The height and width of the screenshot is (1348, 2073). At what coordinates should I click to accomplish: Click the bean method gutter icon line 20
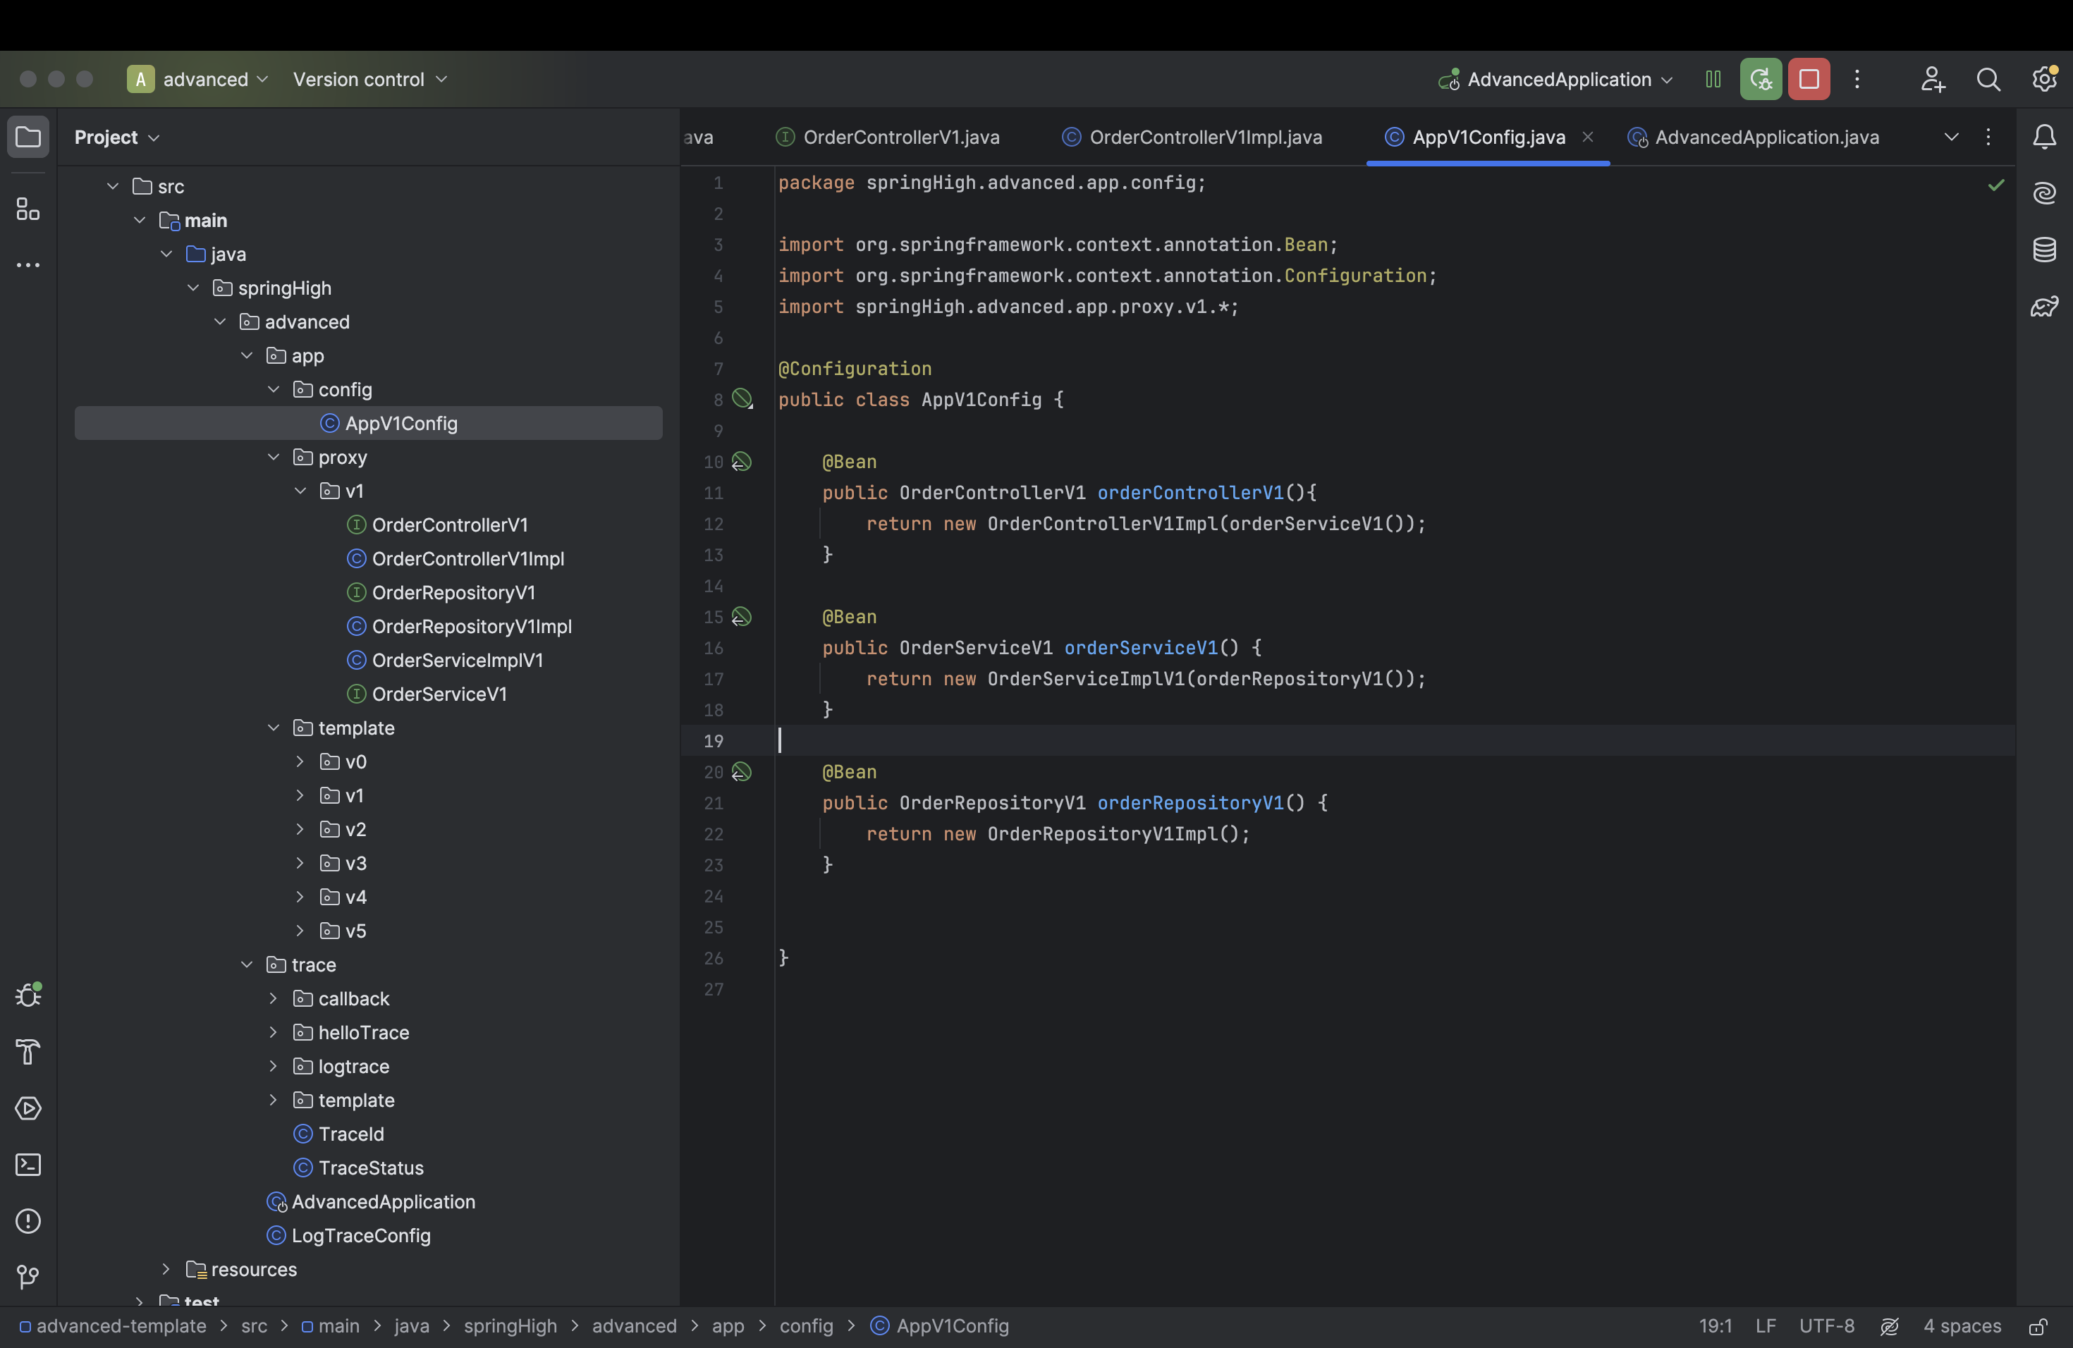tap(742, 771)
